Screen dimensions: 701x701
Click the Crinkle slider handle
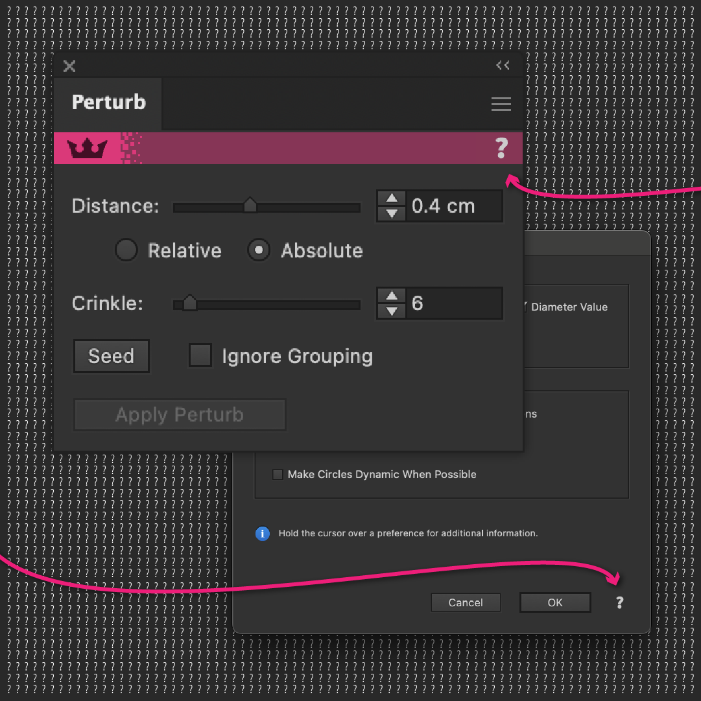(x=190, y=303)
